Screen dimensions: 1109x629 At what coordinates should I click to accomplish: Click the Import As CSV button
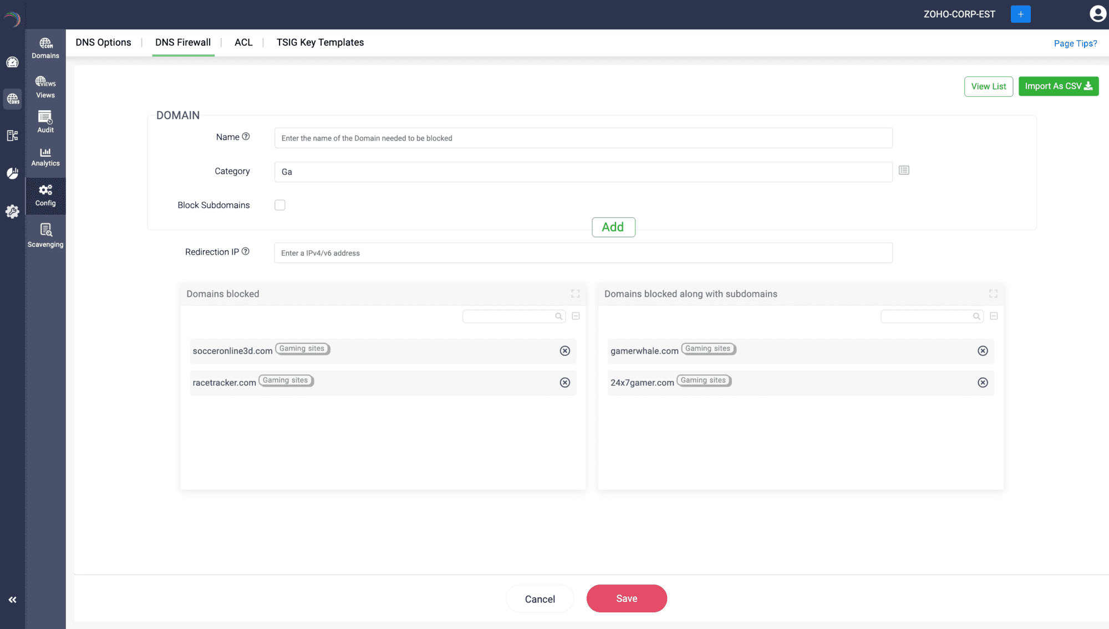click(1058, 86)
